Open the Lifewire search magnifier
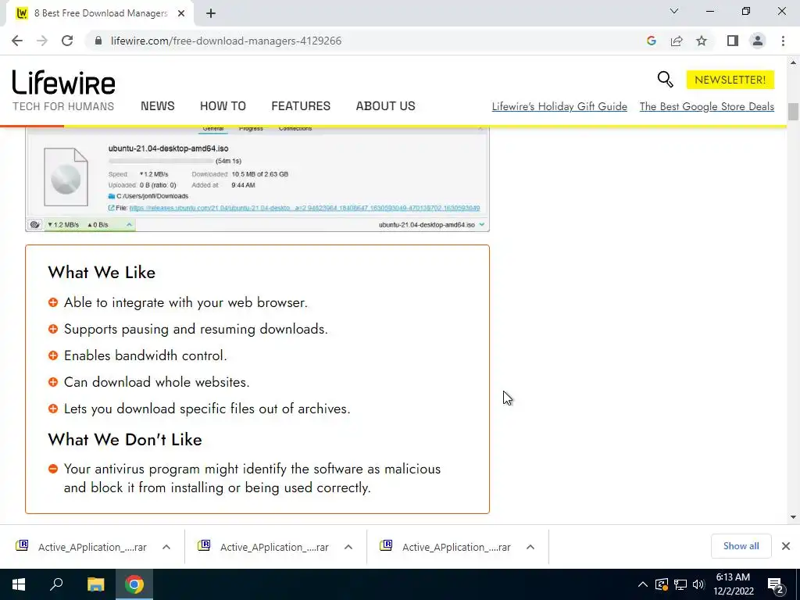The height and width of the screenshot is (600, 800). coord(666,80)
